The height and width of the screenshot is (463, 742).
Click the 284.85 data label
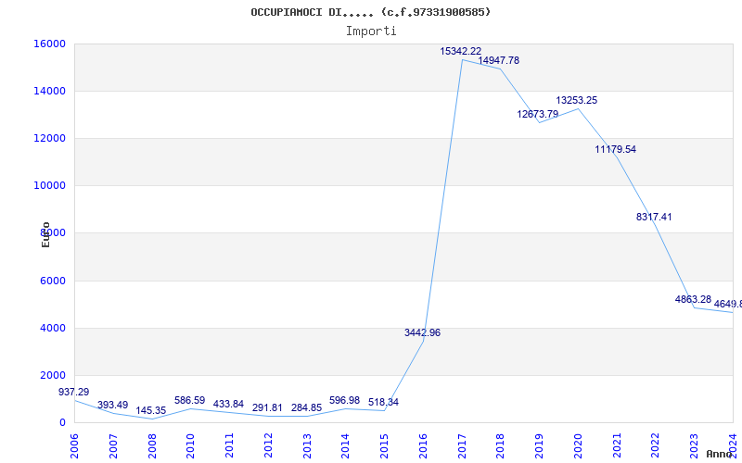click(306, 407)
